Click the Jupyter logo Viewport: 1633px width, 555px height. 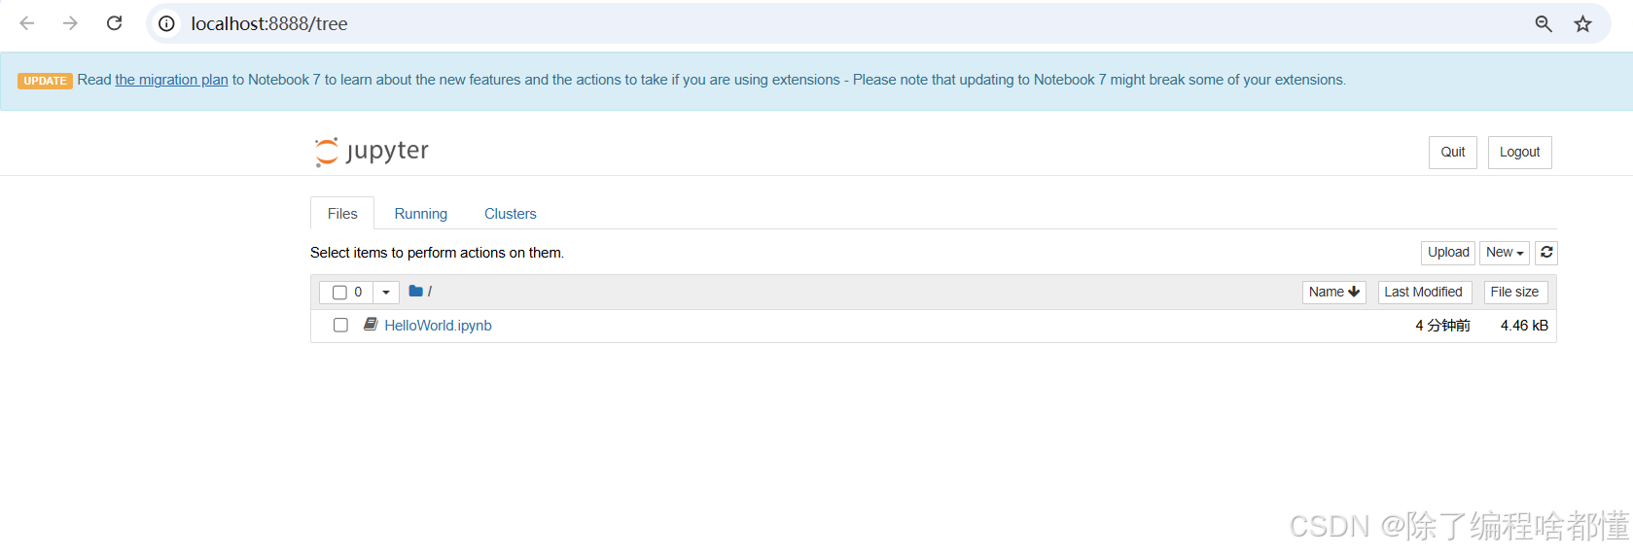pyautogui.click(x=372, y=152)
